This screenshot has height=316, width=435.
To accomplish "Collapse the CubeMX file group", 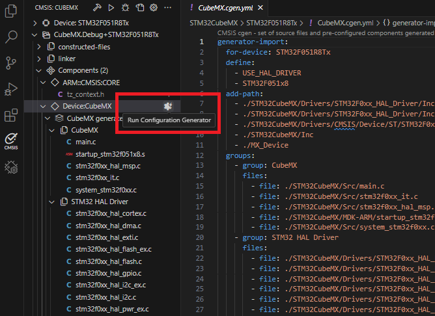I will [52, 130].
